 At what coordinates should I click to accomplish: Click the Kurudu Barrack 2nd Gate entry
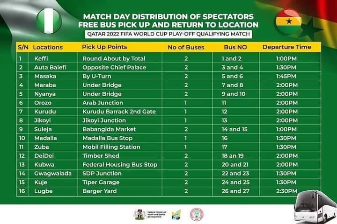coord(119,112)
